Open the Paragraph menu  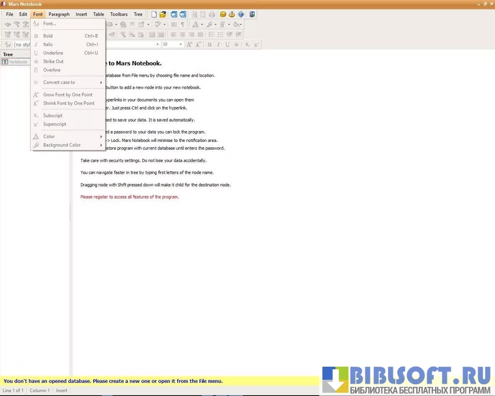pyautogui.click(x=59, y=14)
